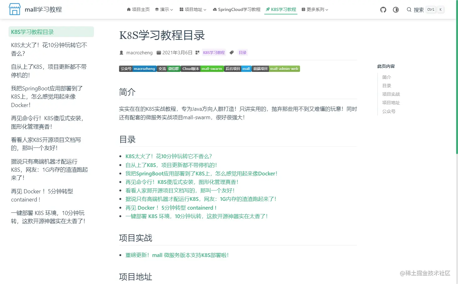Image resolution: width=458 pixels, height=284 pixels.
Task: Click the K8S学习教程 category tag
Action: (214, 53)
